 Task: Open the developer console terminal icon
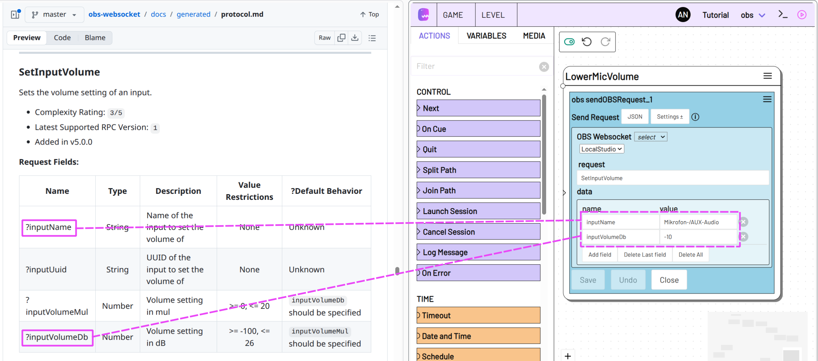[782, 14]
